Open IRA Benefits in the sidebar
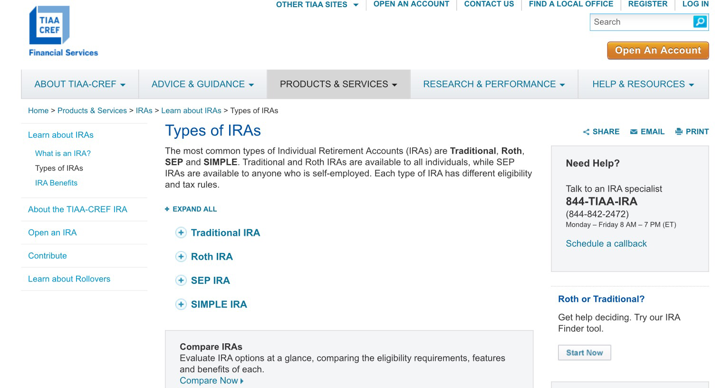This screenshot has height=388, width=722. coord(56,183)
